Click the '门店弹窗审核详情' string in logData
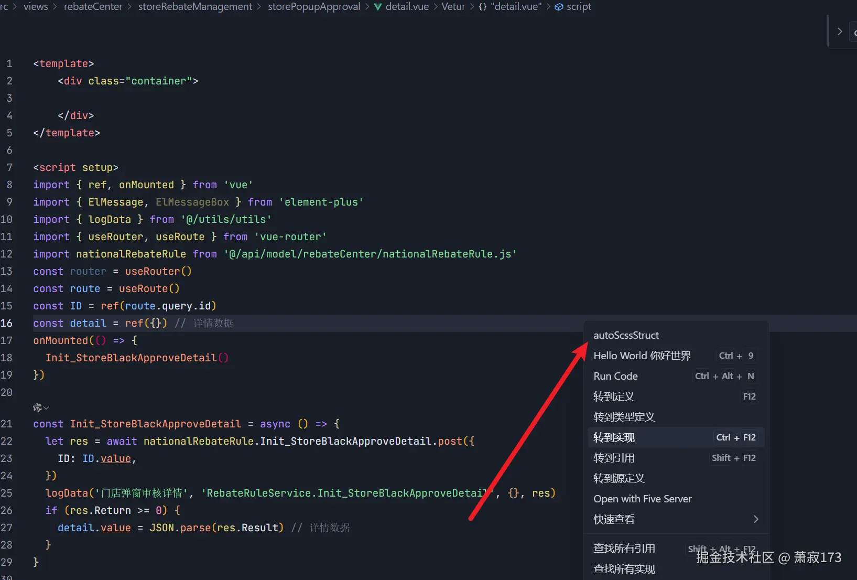This screenshot has height=580, width=857. [140, 493]
